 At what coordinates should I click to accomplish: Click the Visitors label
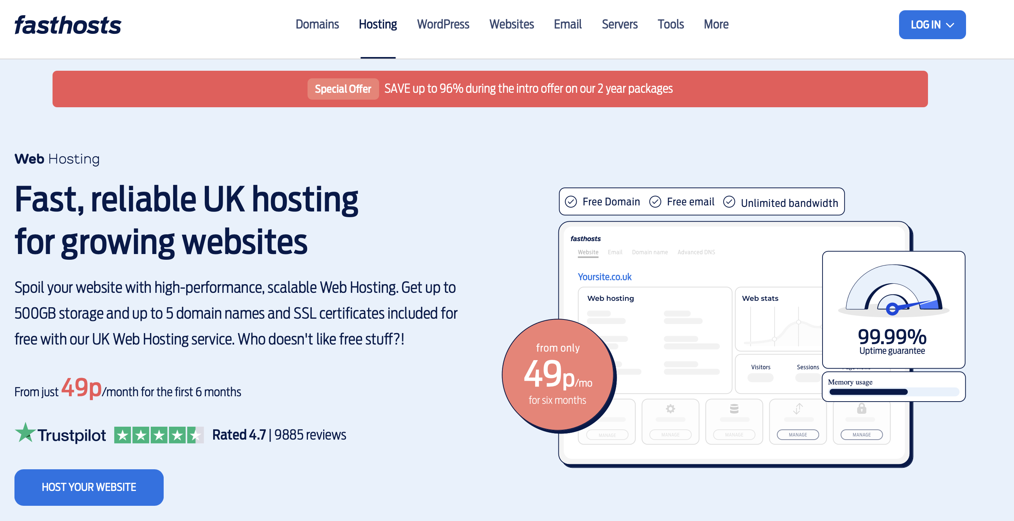tap(760, 367)
